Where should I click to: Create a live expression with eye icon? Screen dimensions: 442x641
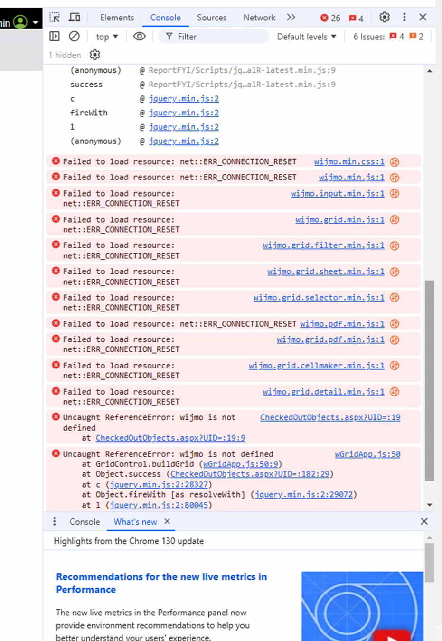click(139, 36)
